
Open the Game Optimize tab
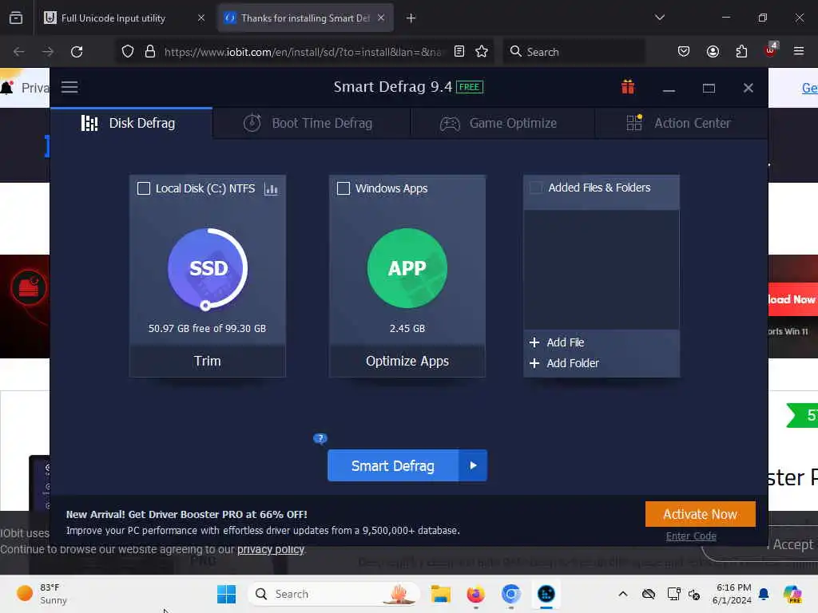tap(502, 123)
